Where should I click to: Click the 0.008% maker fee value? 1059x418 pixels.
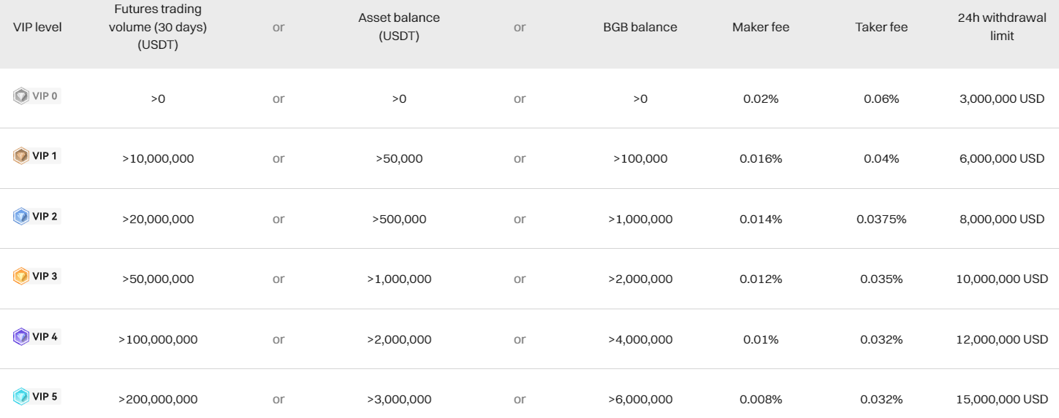coord(761,399)
